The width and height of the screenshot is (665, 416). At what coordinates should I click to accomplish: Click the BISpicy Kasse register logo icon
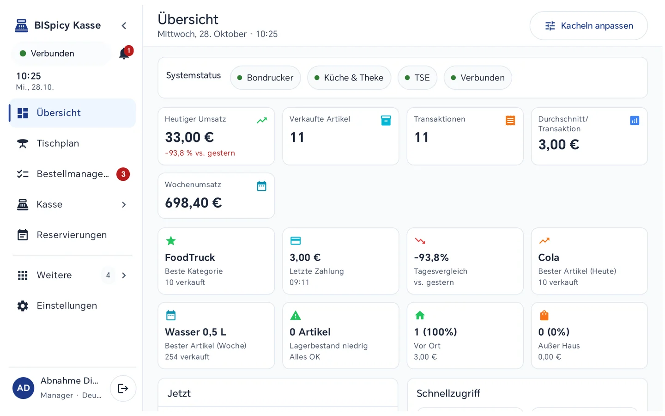click(x=21, y=25)
